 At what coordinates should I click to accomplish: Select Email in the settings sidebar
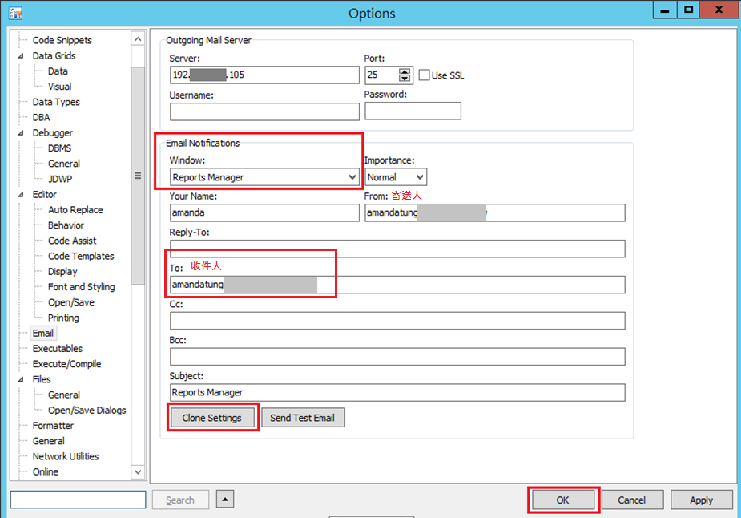tap(43, 333)
